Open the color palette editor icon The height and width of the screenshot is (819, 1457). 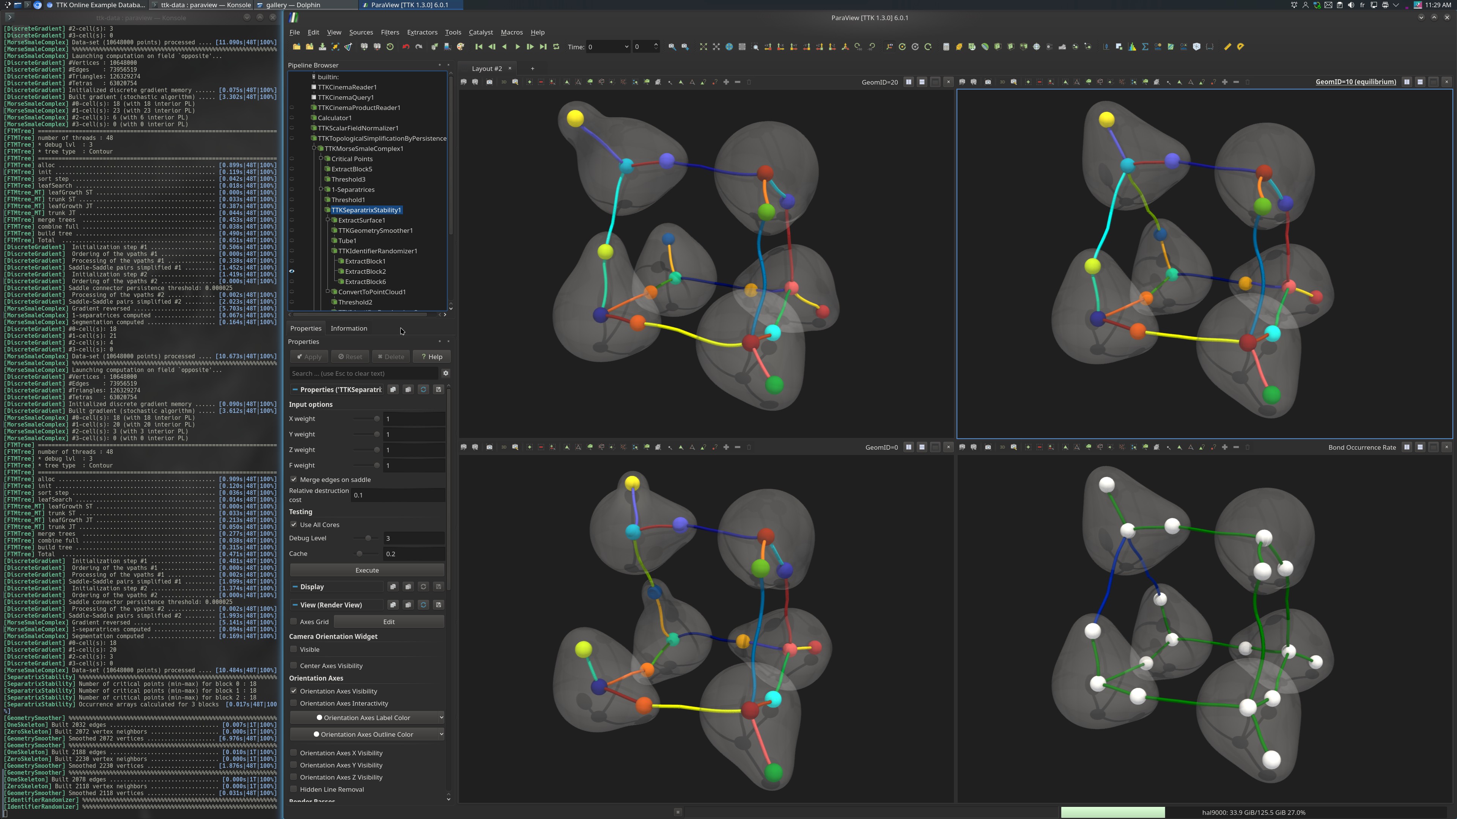tap(460, 47)
